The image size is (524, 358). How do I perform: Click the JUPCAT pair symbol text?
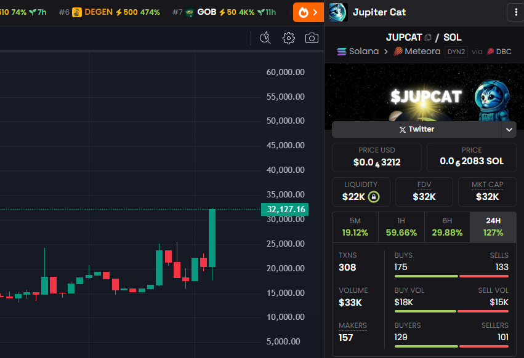point(404,38)
